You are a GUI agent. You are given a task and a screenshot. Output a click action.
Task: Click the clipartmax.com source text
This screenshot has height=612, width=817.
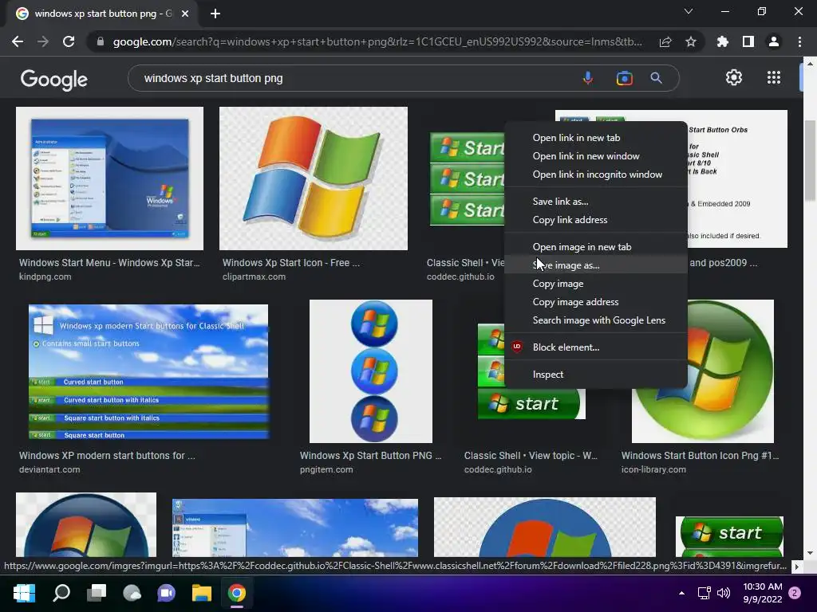click(x=254, y=277)
